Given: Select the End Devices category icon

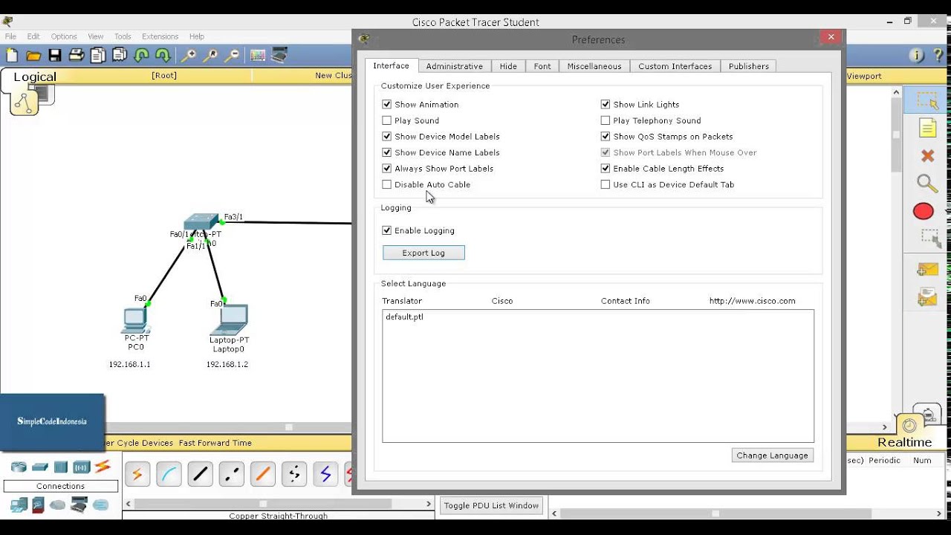Looking at the screenshot, I should (x=19, y=505).
